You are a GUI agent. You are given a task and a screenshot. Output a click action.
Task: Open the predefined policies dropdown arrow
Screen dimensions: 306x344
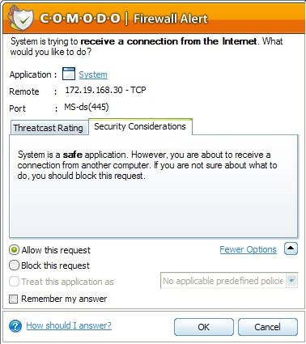(x=291, y=281)
